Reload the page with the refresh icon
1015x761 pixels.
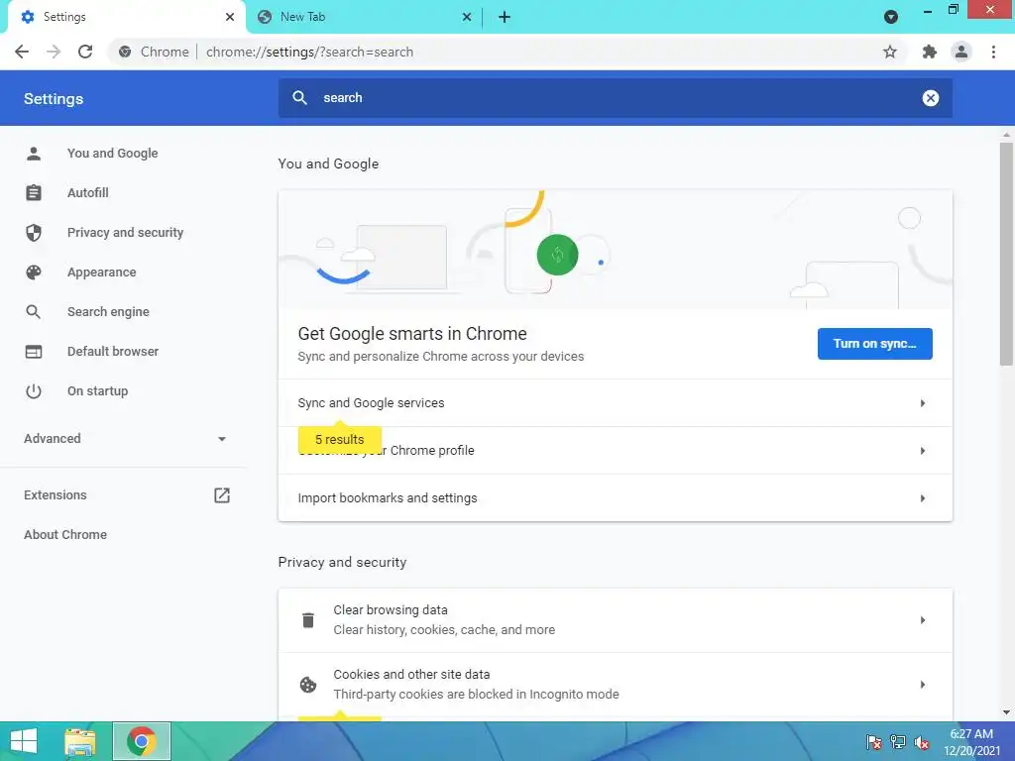coord(85,52)
